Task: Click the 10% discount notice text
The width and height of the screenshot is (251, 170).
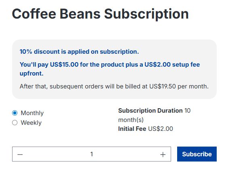Action: pos(79,52)
